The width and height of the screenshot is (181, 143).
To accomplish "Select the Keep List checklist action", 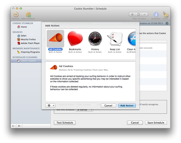I will [x=115, y=39].
